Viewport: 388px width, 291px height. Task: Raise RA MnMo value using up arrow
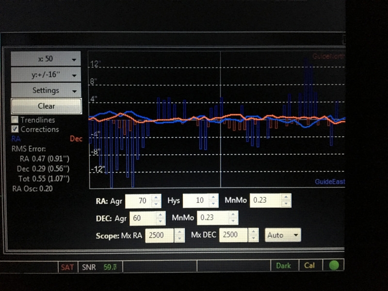click(286, 197)
